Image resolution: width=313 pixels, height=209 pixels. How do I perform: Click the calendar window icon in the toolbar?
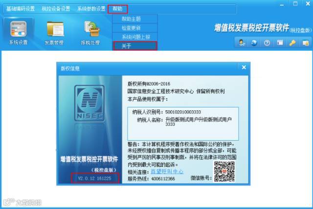click(280, 42)
